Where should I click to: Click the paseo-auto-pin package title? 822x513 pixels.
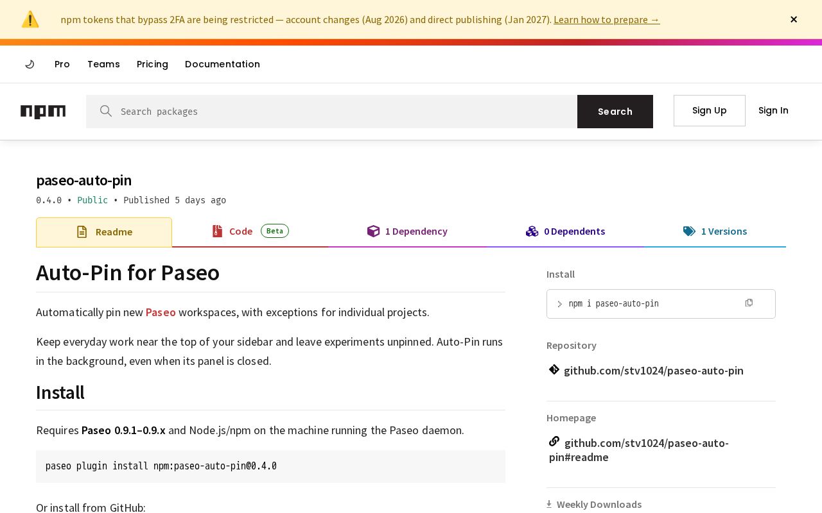84,180
